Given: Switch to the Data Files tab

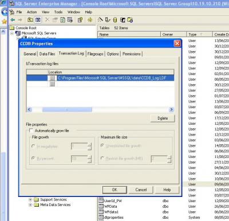Looking at the screenshot, I should coord(47,54).
